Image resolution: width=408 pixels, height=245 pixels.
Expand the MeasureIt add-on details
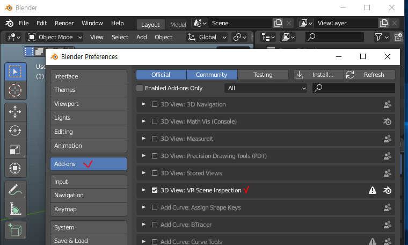click(144, 139)
